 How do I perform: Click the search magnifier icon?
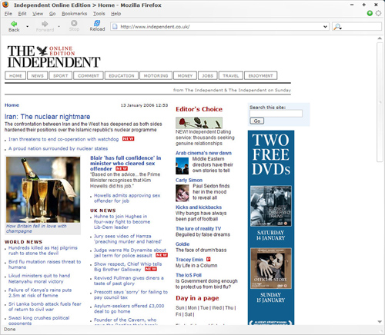click(x=337, y=26)
